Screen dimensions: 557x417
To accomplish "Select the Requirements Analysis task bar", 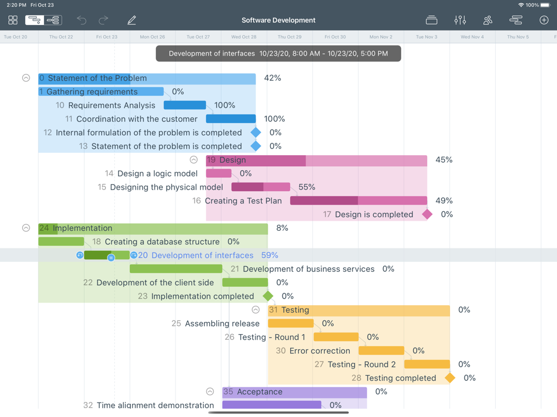I will [185, 105].
